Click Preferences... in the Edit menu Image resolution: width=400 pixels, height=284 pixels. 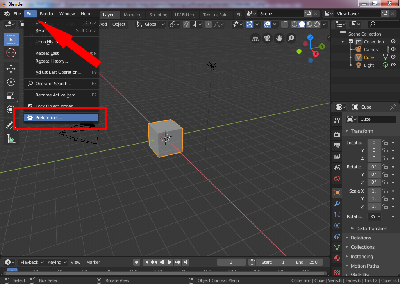click(48, 118)
